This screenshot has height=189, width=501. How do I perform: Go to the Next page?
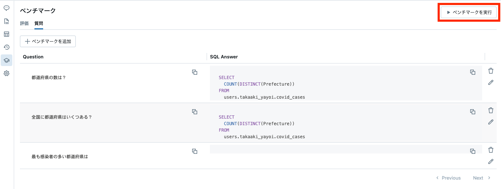tap(482, 178)
